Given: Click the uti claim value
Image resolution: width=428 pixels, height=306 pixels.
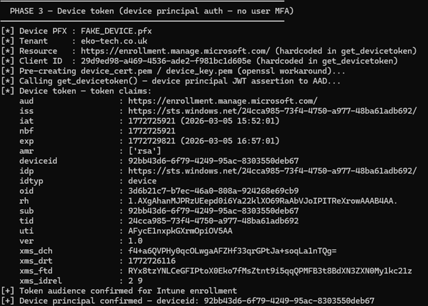Looking at the screenshot, I should [180, 231].
